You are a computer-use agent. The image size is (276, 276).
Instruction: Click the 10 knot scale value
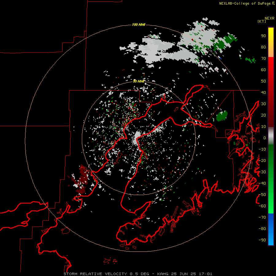(263, 127)
